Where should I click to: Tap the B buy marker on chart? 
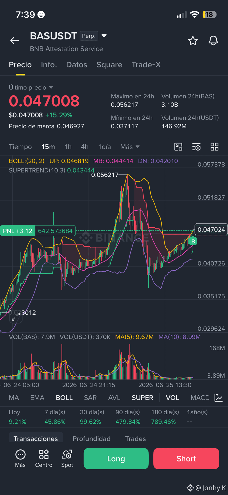pyautogui.click(x=193, y=241)
